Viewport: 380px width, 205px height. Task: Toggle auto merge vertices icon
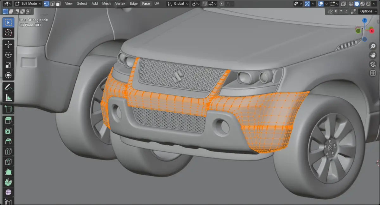click(x=353, y=11)
